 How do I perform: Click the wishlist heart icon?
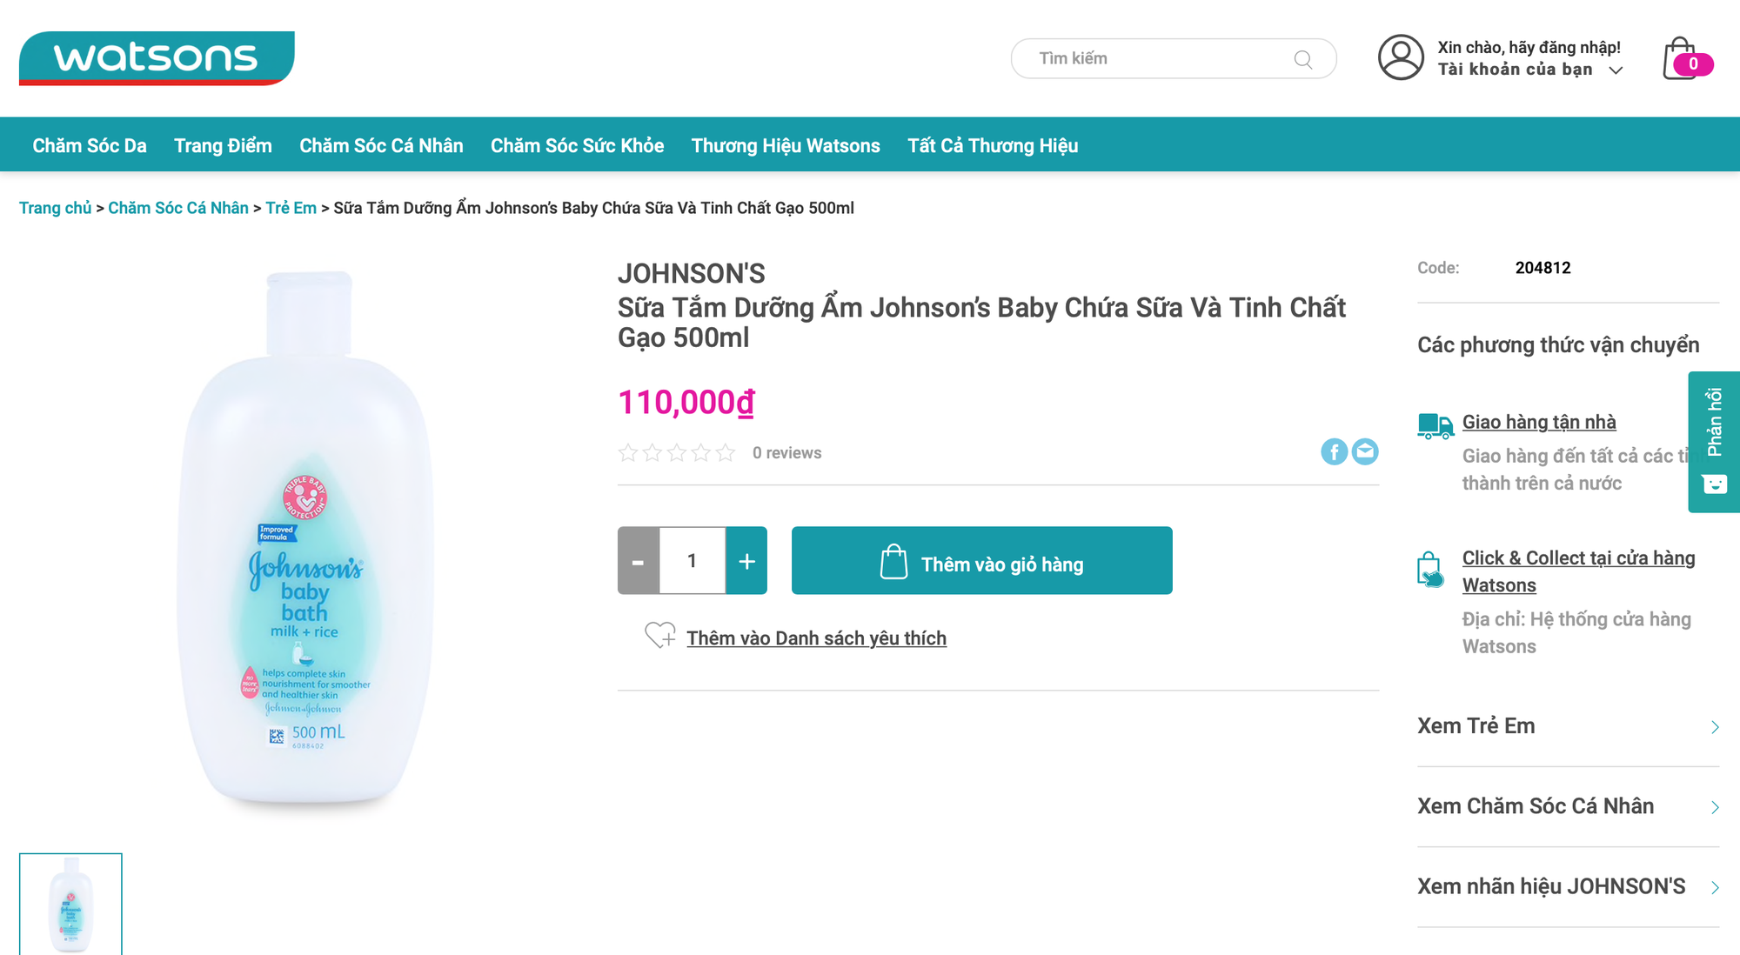click(x=659, y=636)
